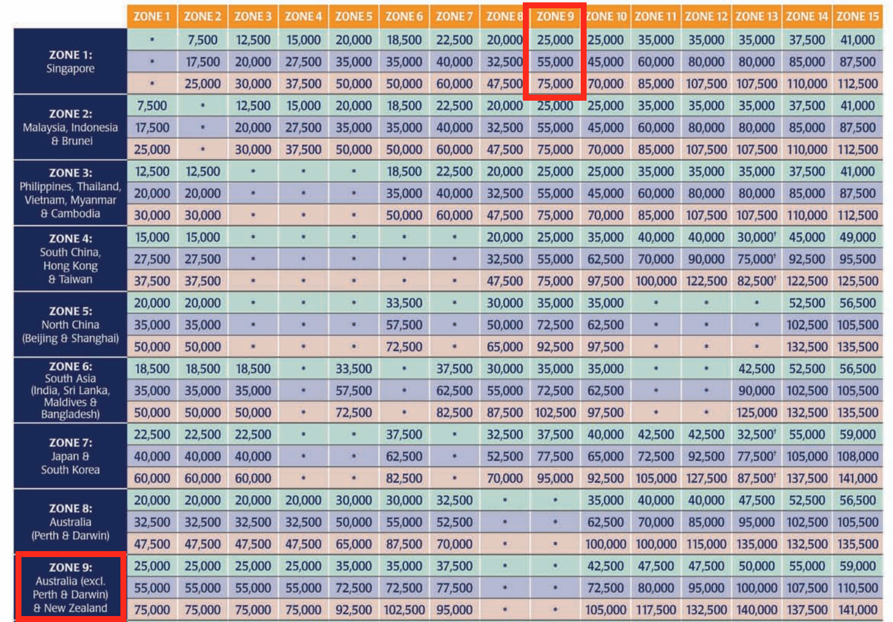Select the ZONE 1 column header
The image size is (893, 622).
coord(151,16)
